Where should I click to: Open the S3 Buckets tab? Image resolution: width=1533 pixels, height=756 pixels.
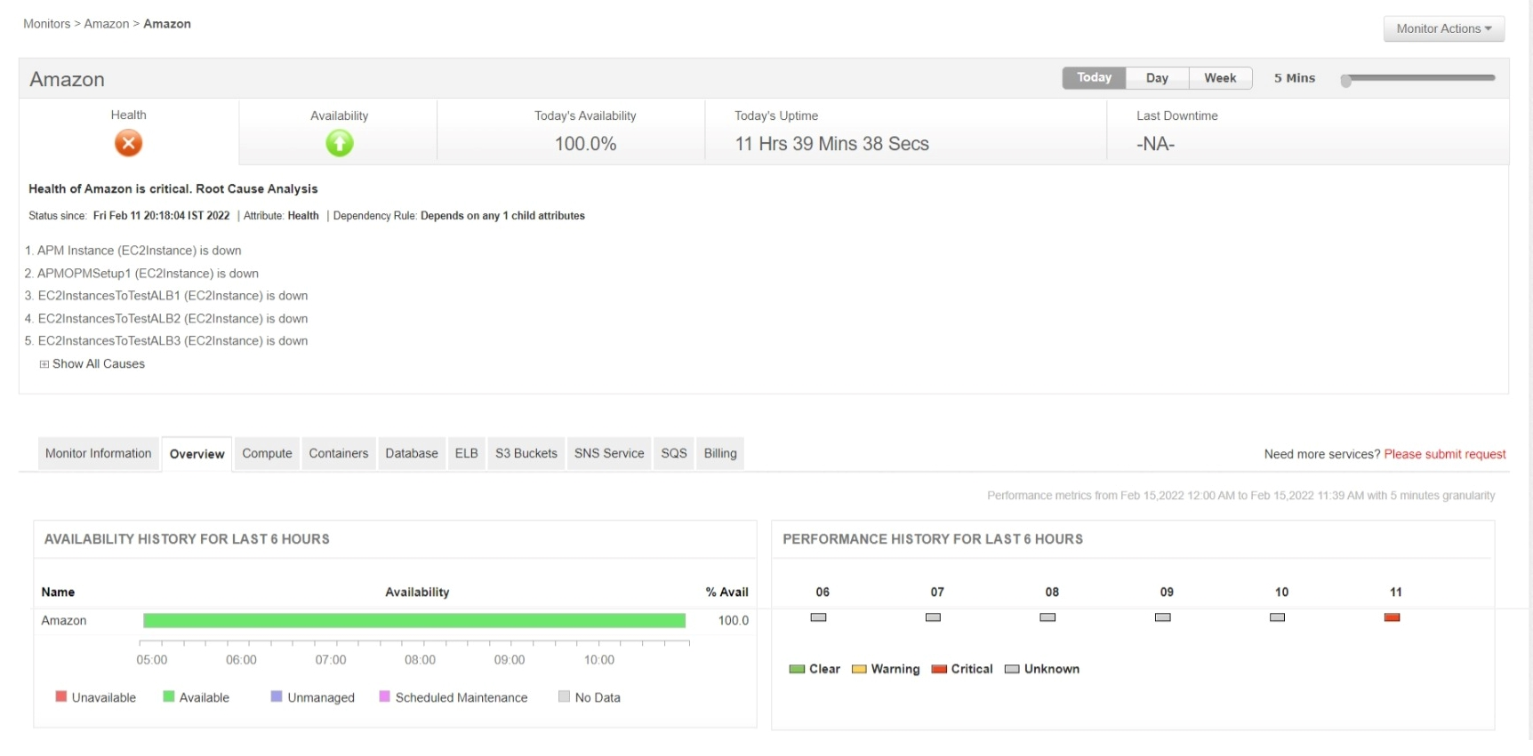click(526, 454)
